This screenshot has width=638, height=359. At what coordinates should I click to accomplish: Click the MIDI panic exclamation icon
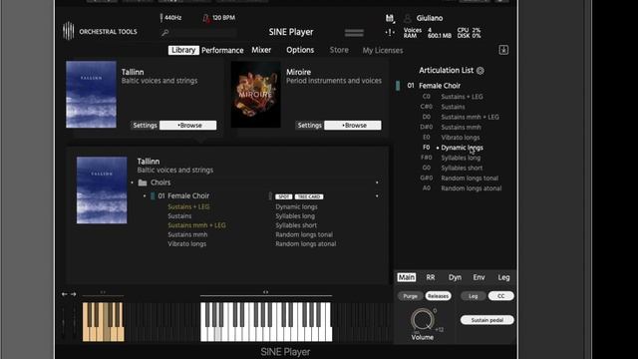click(x=390, y=33)
